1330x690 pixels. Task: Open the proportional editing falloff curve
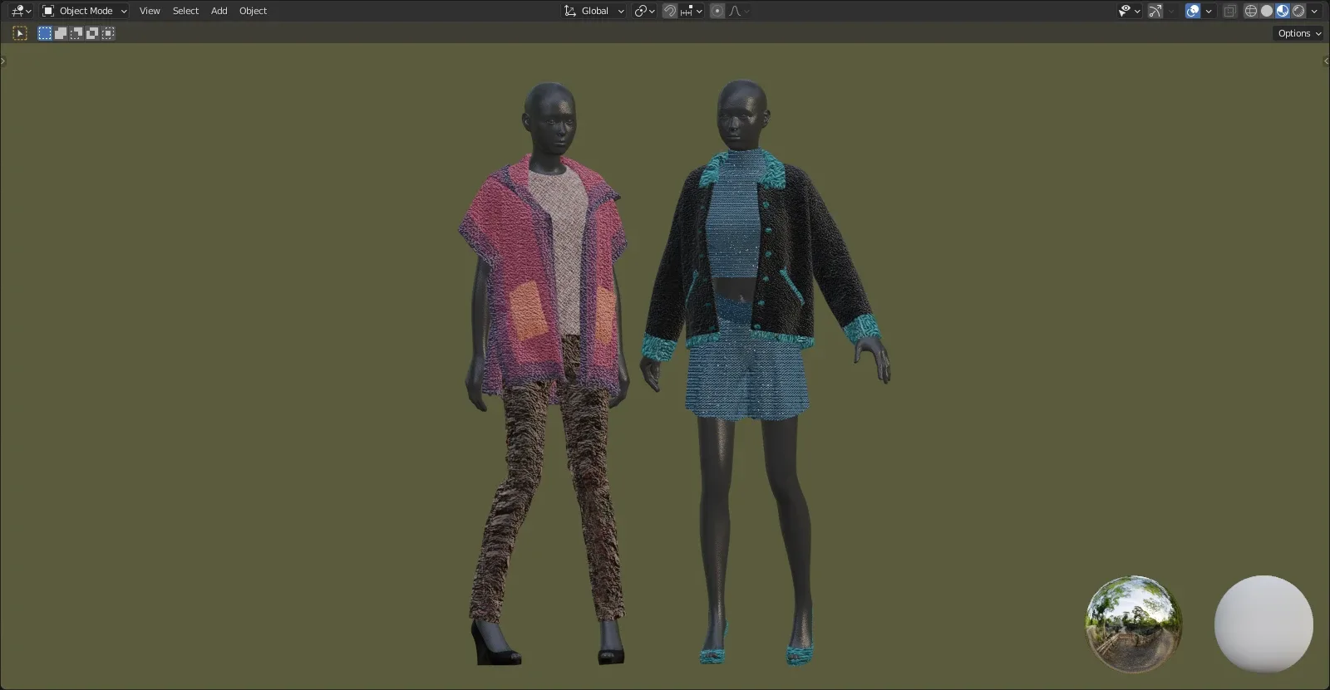pos(739,11)
